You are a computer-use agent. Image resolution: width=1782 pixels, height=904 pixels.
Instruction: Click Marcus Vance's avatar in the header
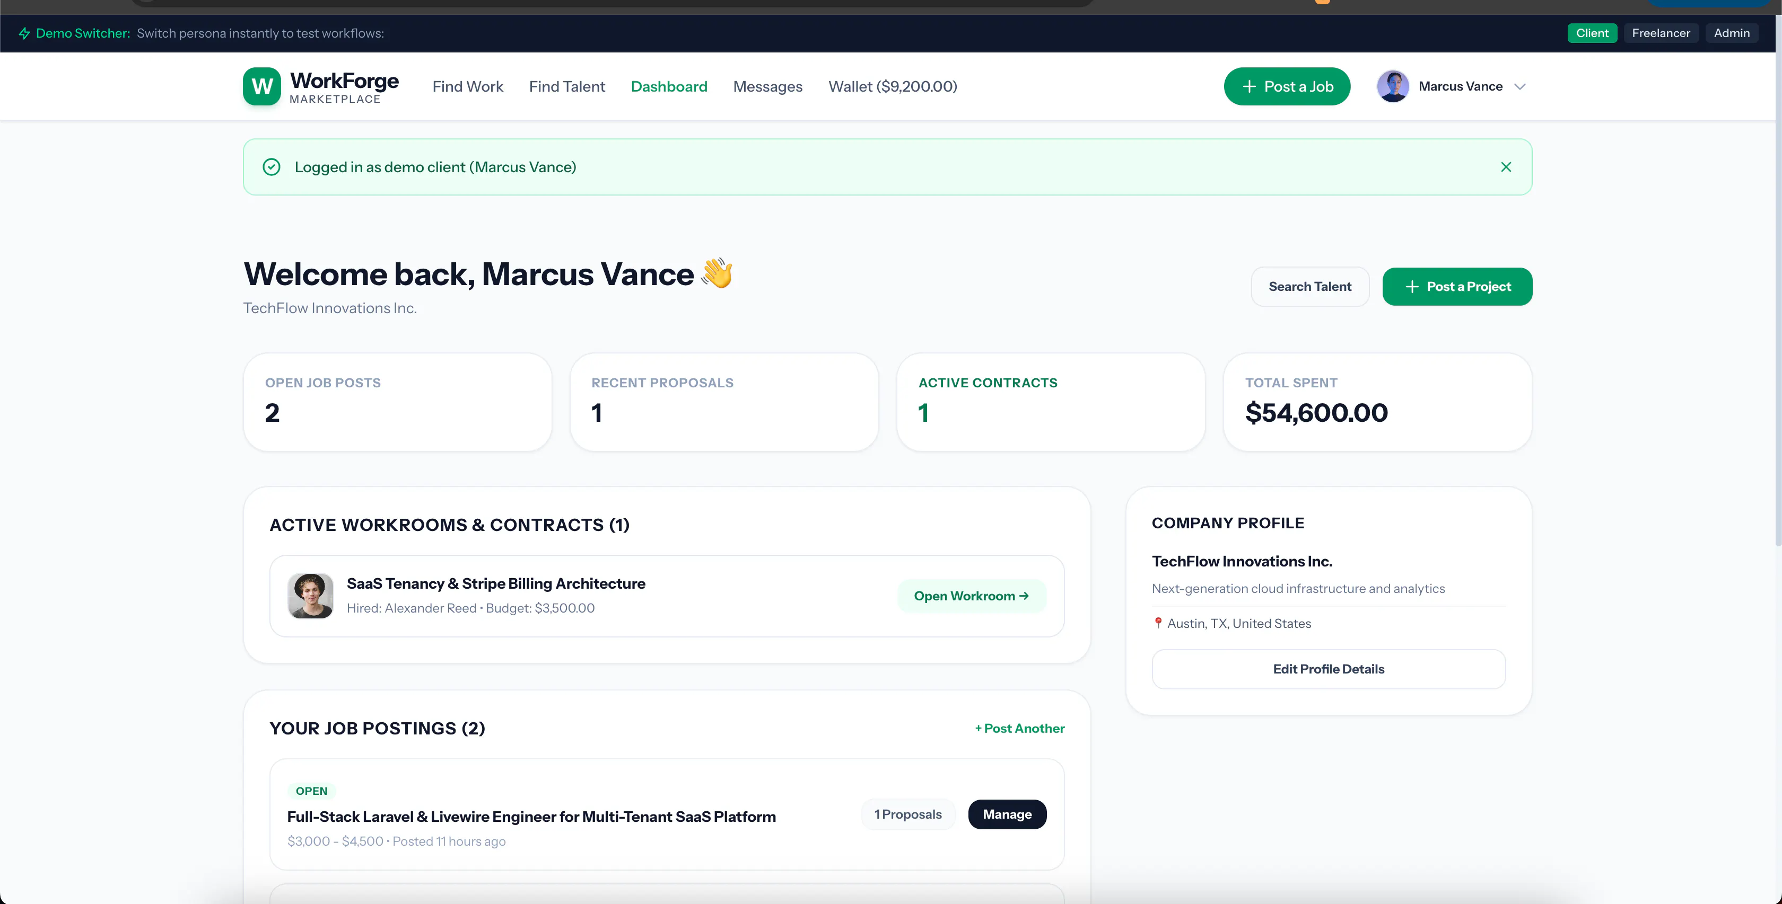coord(1393,86)
